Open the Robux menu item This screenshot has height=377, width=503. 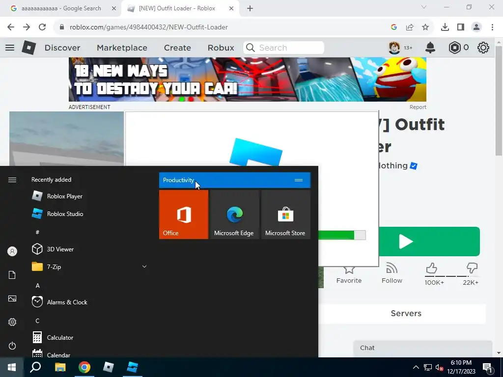point(221,48)
